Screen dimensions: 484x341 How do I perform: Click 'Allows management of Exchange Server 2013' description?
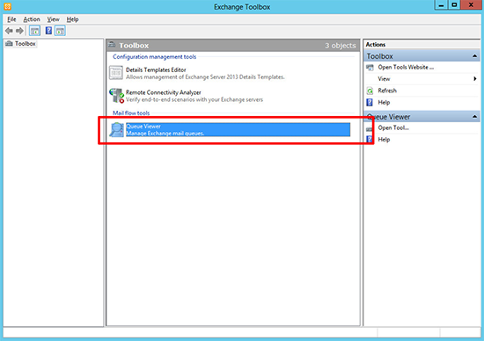pos(205,77)
